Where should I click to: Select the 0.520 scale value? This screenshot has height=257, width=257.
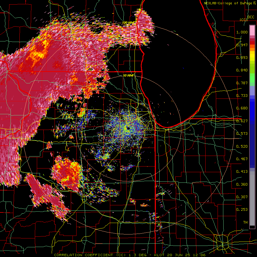[x=242, y=146]
